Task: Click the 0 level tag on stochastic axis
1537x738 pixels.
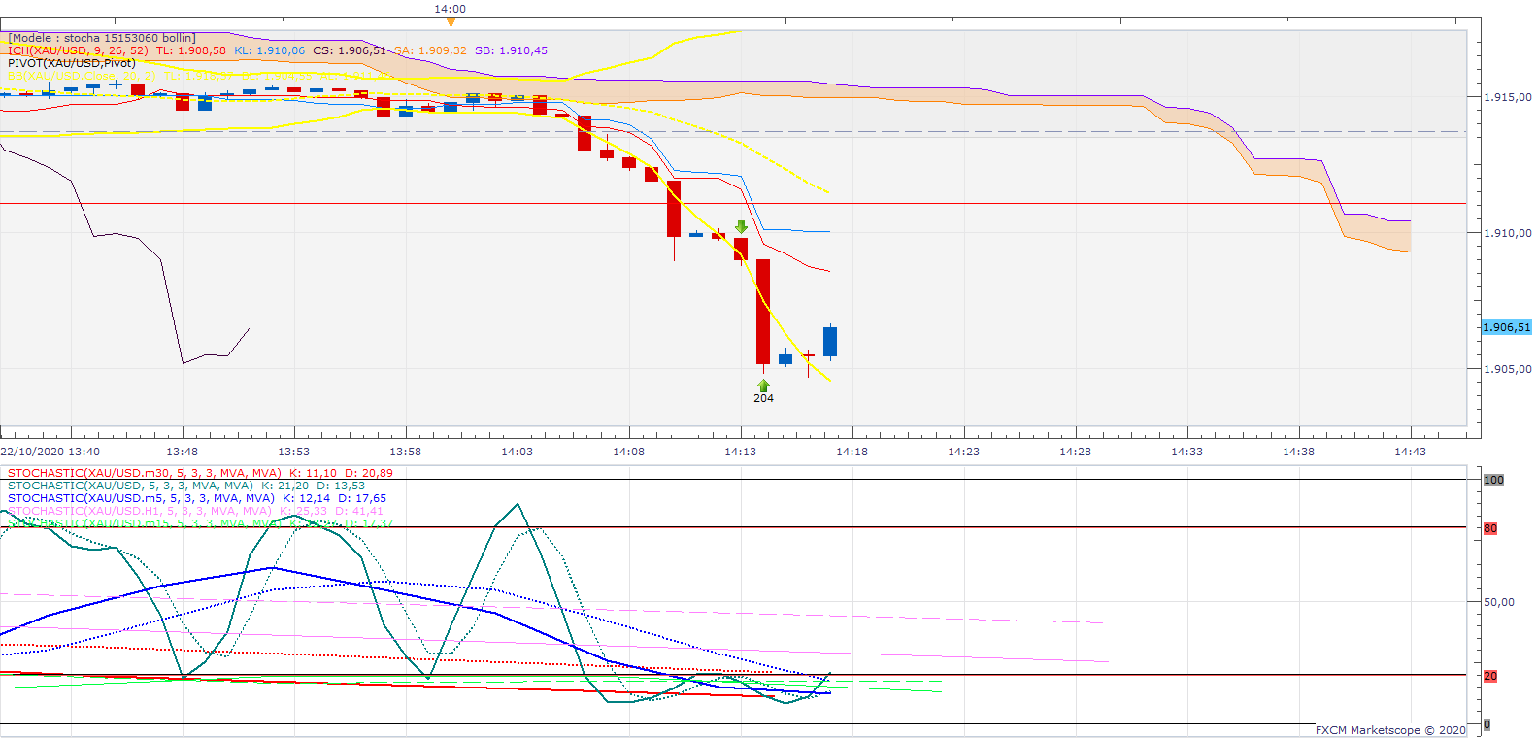Action: click(1487, 724)
